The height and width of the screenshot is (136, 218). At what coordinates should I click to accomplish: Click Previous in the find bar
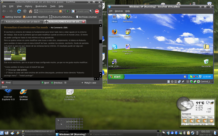point(57,83)
